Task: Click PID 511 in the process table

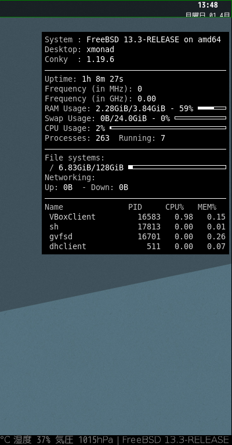Action: tap(154, 246)
